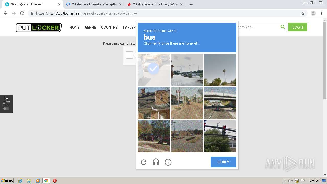Select the parking lot image tile
Screen dimensions: 327x184
point(187,70)
